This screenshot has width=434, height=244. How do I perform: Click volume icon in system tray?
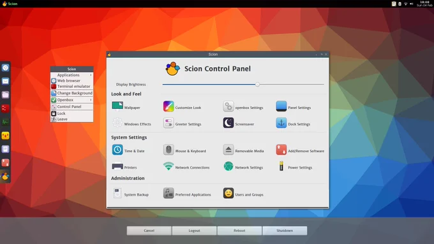click(411, 4)
